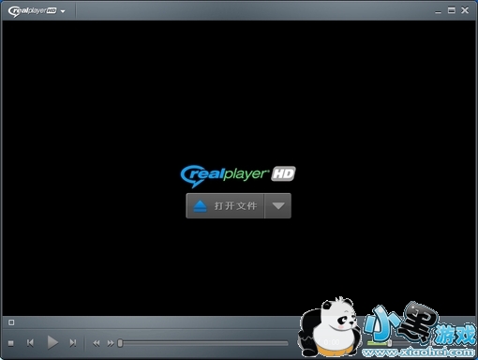Skip to the previous track

point(30,343)
